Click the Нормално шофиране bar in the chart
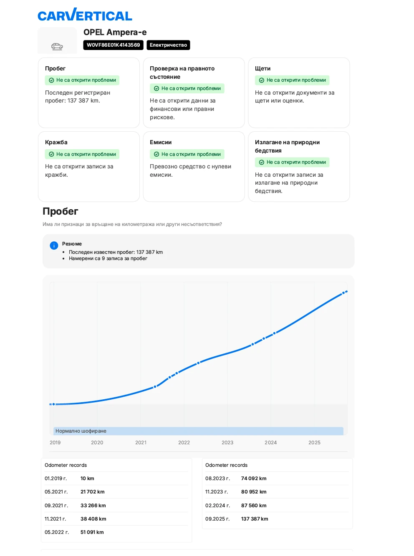 click(198, 431)
